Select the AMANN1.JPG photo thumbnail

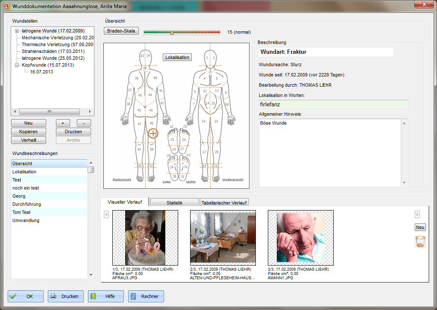(300, 238)
